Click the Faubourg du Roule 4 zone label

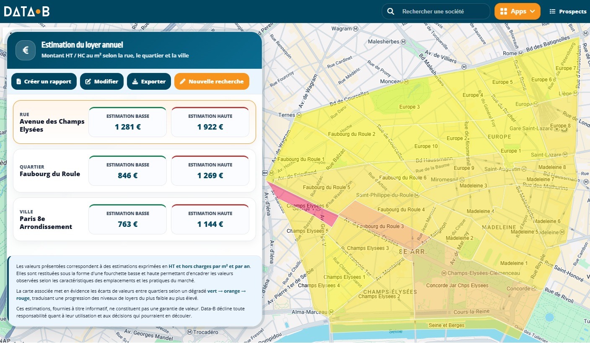coord(401,210)
